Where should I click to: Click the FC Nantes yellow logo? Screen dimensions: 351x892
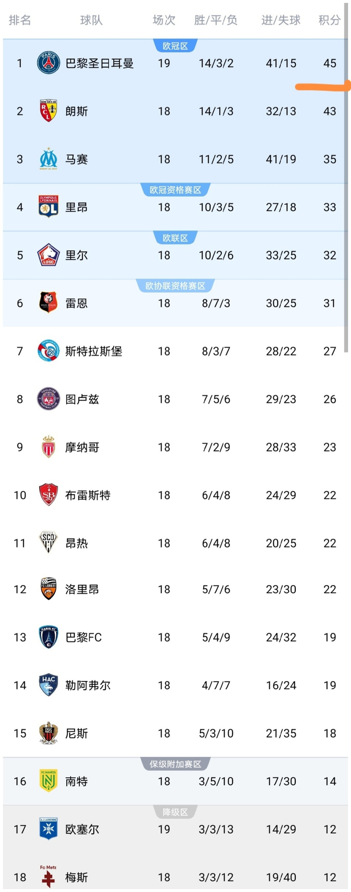(x=49, y=781)
